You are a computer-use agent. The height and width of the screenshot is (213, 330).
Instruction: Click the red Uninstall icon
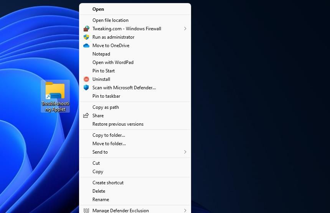[86, 79]
